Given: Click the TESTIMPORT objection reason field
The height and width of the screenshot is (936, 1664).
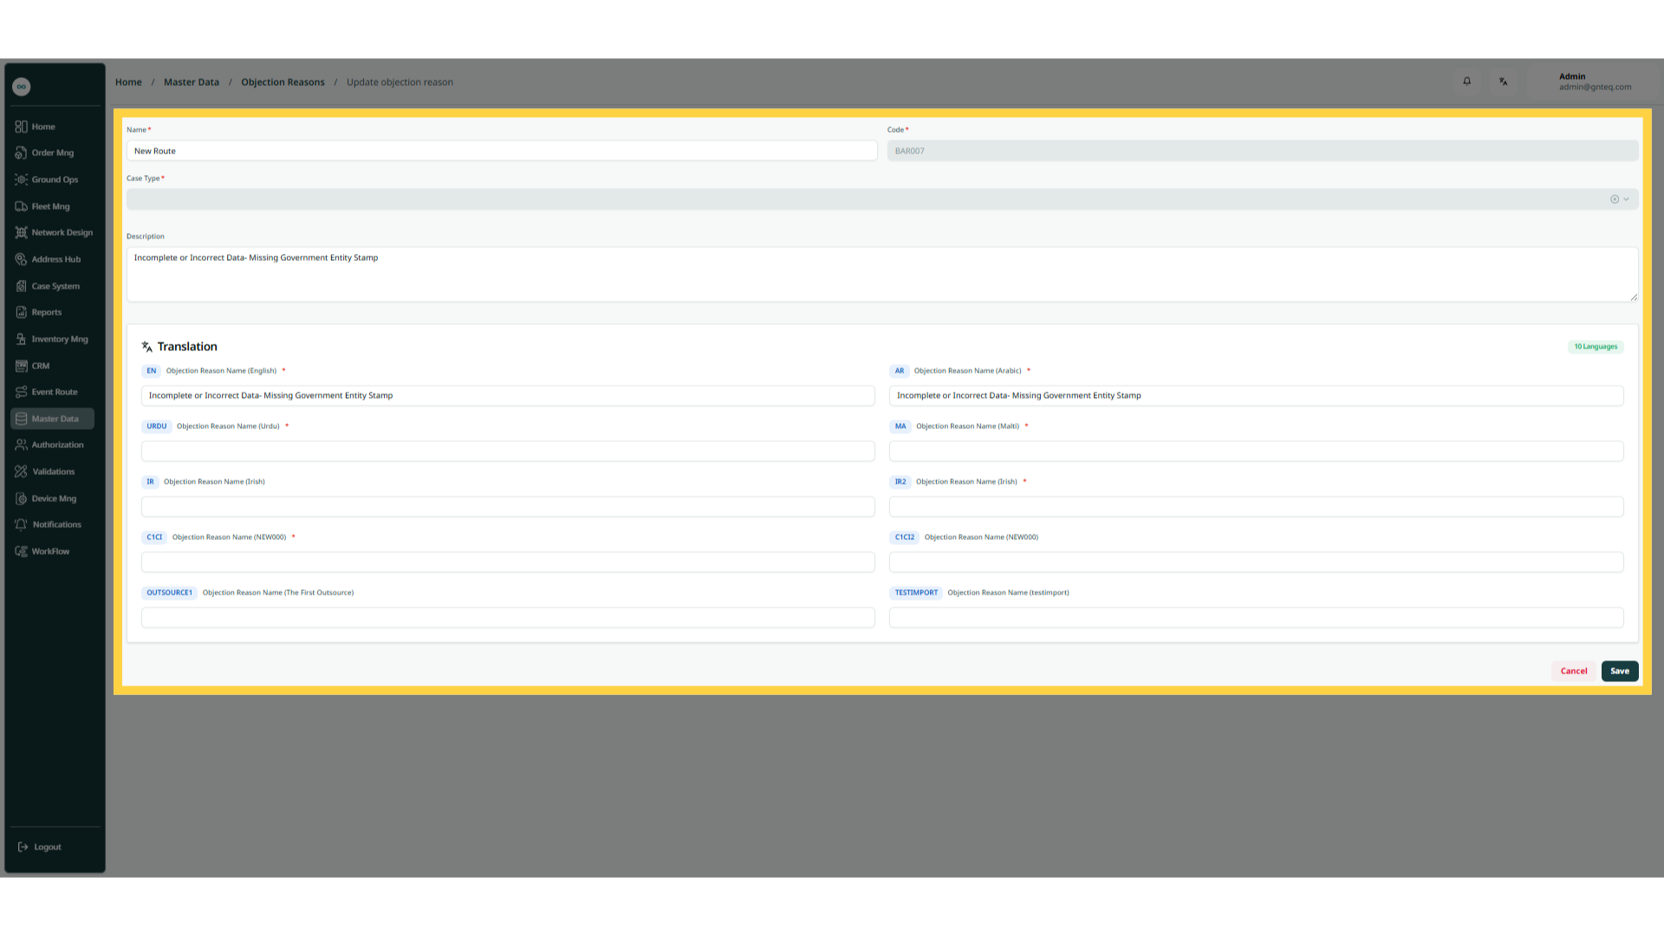Looking at the screenshot, I should [x=1257, y=617].
